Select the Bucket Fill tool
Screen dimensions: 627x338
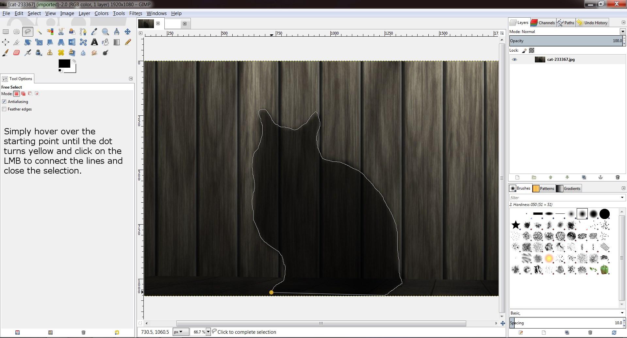(105, 42)
